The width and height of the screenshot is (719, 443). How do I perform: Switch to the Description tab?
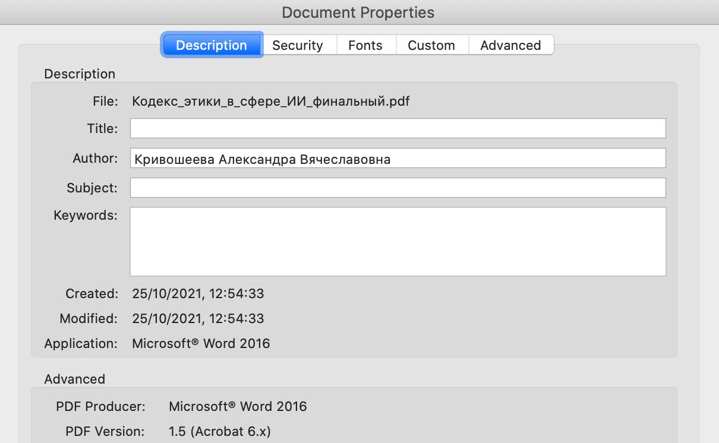[212, 45]
